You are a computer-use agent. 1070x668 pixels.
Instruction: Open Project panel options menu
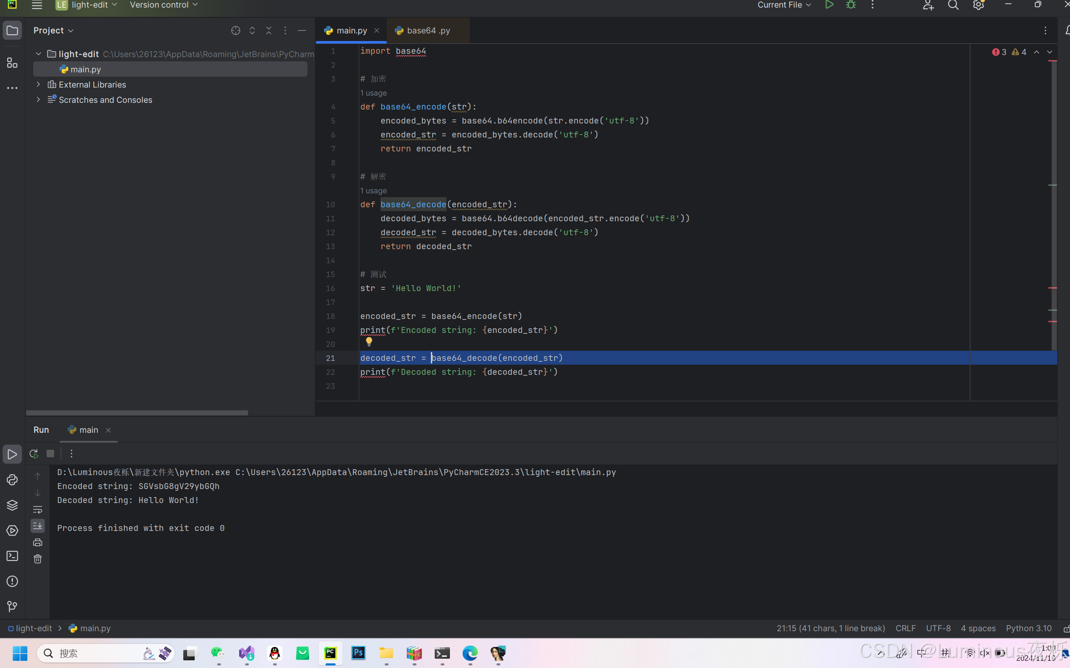click(x=285, y=30)
